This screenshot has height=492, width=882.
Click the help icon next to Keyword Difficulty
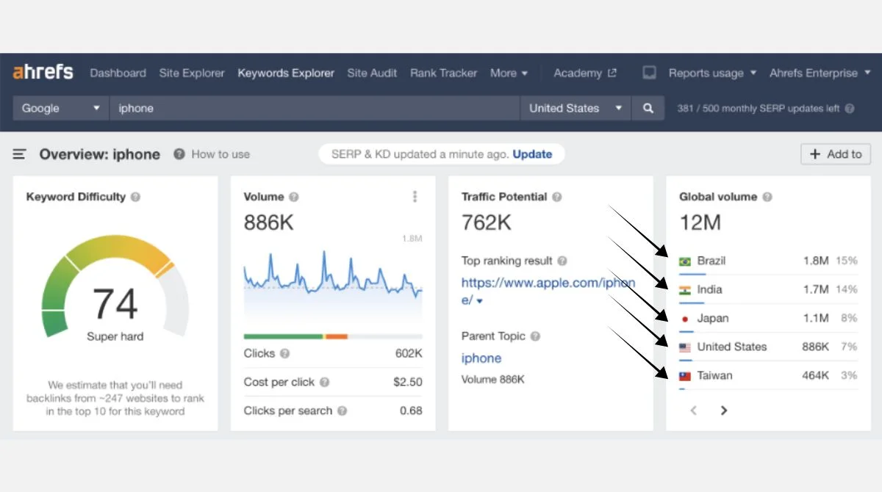(x=135, y=197)
